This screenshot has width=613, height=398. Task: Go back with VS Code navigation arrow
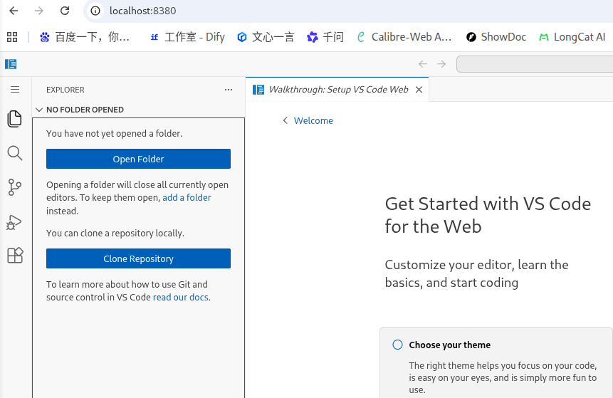[423, 64]
